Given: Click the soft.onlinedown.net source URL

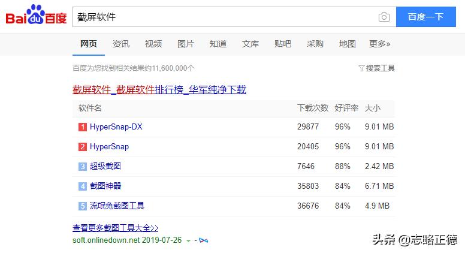Looking at the screenshot, I should click(105, 240).
